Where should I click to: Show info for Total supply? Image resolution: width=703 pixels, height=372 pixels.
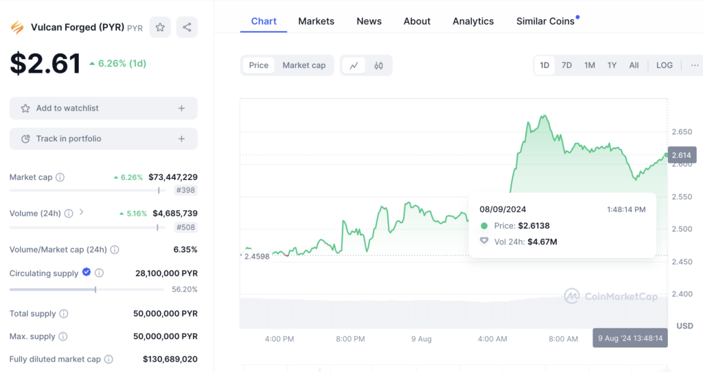tap(64, 314)
